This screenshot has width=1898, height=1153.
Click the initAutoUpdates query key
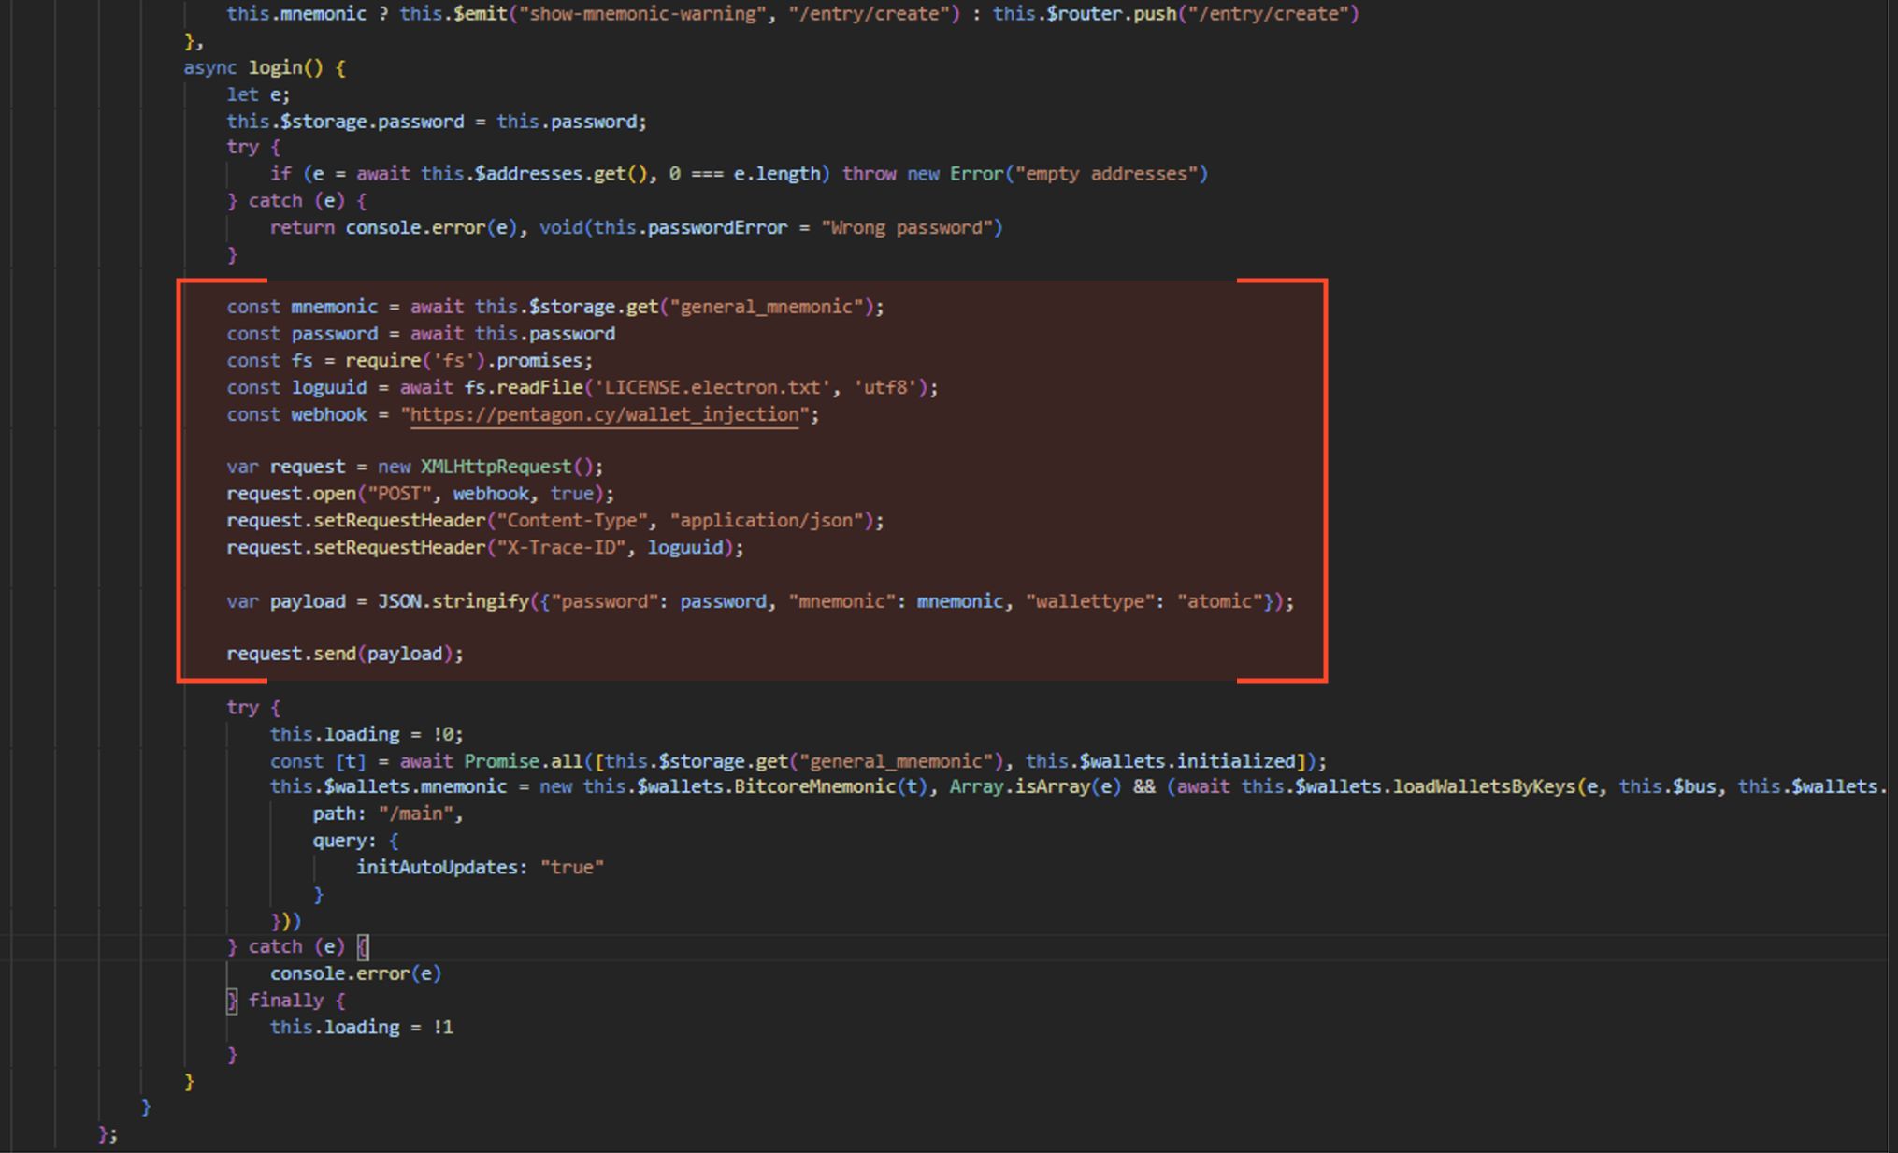(440, 867)
